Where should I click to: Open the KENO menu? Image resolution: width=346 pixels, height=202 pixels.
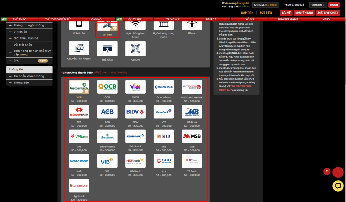click(x=326, y=19)
